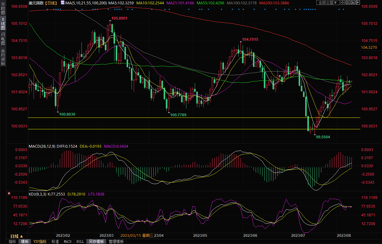Select the 标准 template option
Viewport: 382px width, 244px height.
[55, 242]
